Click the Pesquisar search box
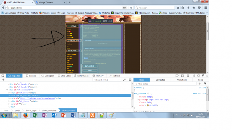The height and width of the screenshot is (130, 232). [x=155, y=8]
